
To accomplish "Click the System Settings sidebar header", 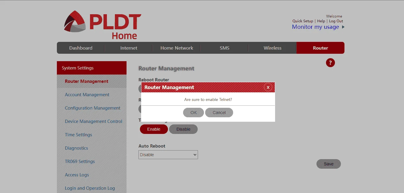I will (92, 68).
